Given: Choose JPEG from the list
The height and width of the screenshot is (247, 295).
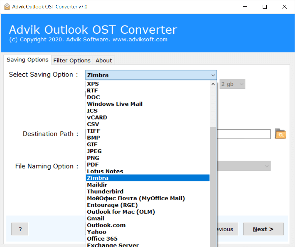Looking at the screenshot, I should click(x=148, y=151).
